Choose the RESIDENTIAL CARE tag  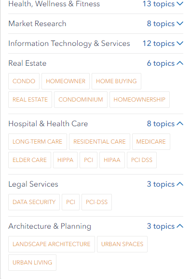pos(99,142)
